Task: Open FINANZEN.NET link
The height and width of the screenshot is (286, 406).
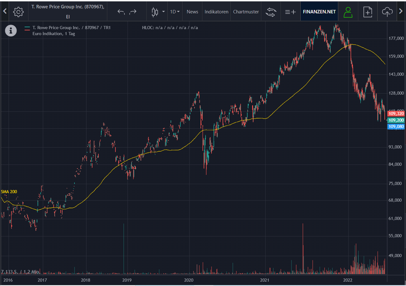Action: [x=319, y=12]
